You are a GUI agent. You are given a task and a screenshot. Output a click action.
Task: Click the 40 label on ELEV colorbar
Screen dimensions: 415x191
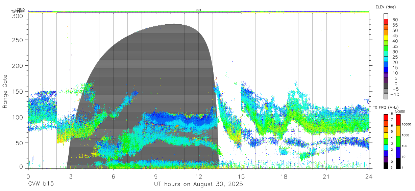click(395, 41)
